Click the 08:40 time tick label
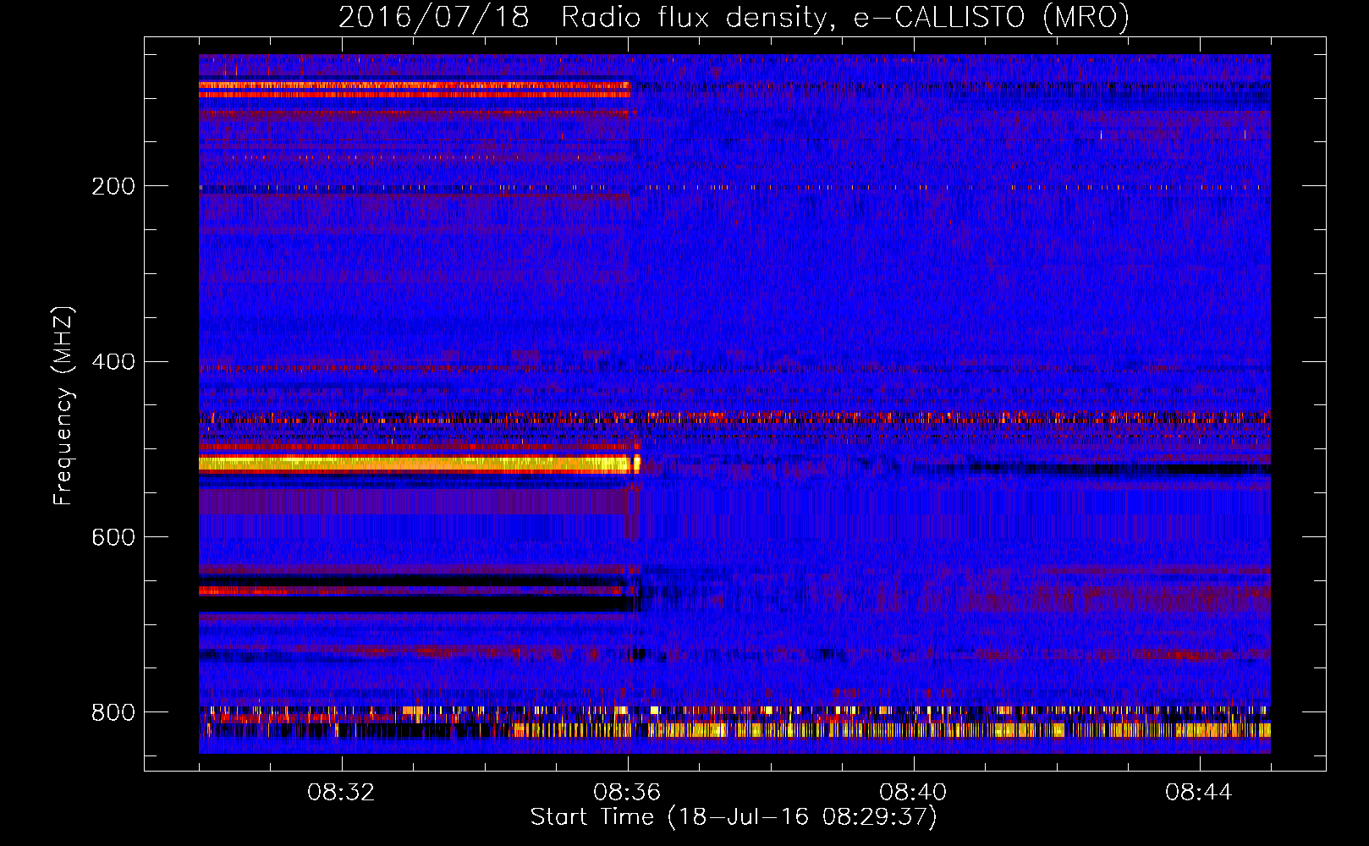Viewport: 1369px width, 846px height. 913,793
